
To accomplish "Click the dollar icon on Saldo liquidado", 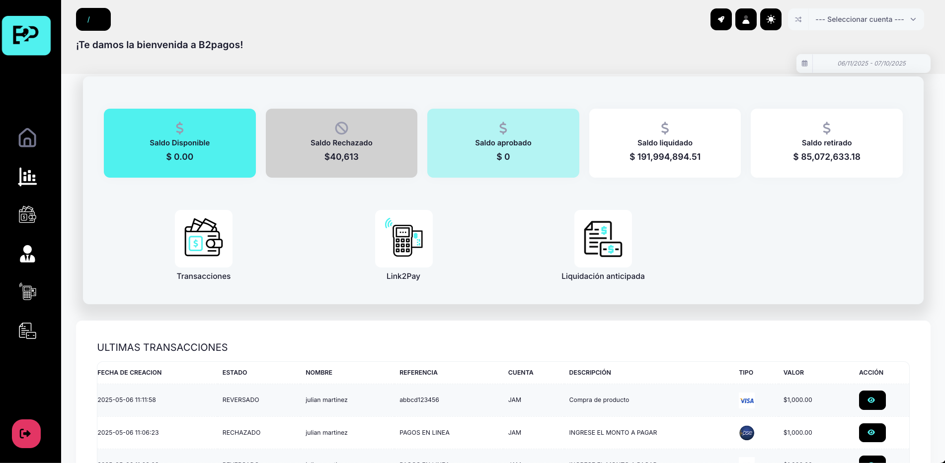I will coord(665,128).
